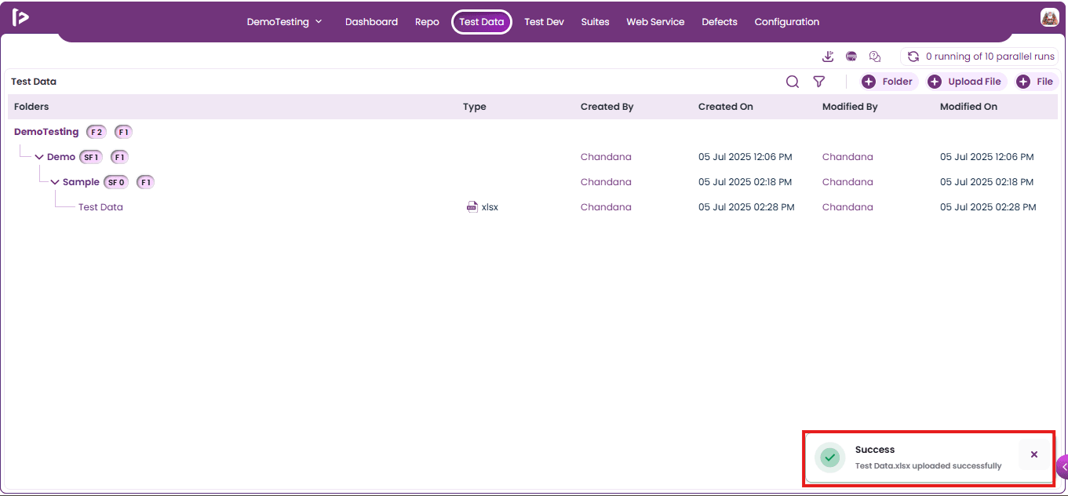The height and width of the screenshot is (496, 1068).
Task: Click the SF 0 badge beside Sample
Action: tap(116, 182)
